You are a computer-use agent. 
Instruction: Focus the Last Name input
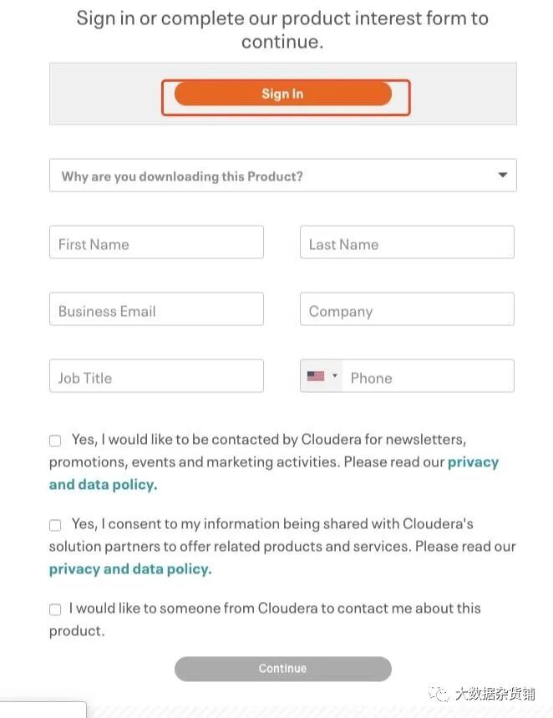tap(407, 243)
